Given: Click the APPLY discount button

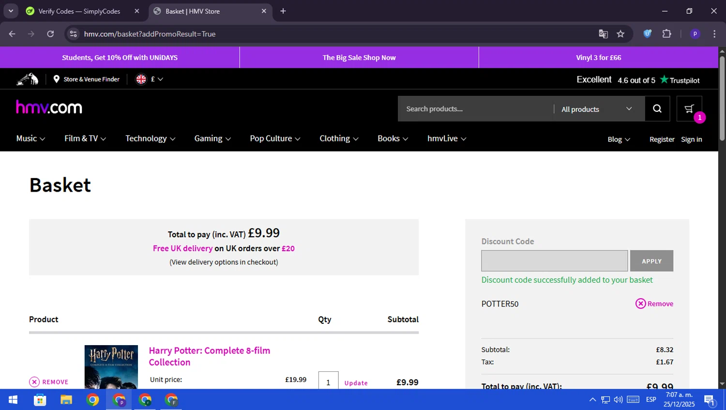Looking at the screenshot, I should [x=651, y=261].
